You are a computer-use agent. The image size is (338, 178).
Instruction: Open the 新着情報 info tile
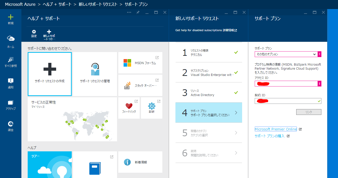pos(140,162)
